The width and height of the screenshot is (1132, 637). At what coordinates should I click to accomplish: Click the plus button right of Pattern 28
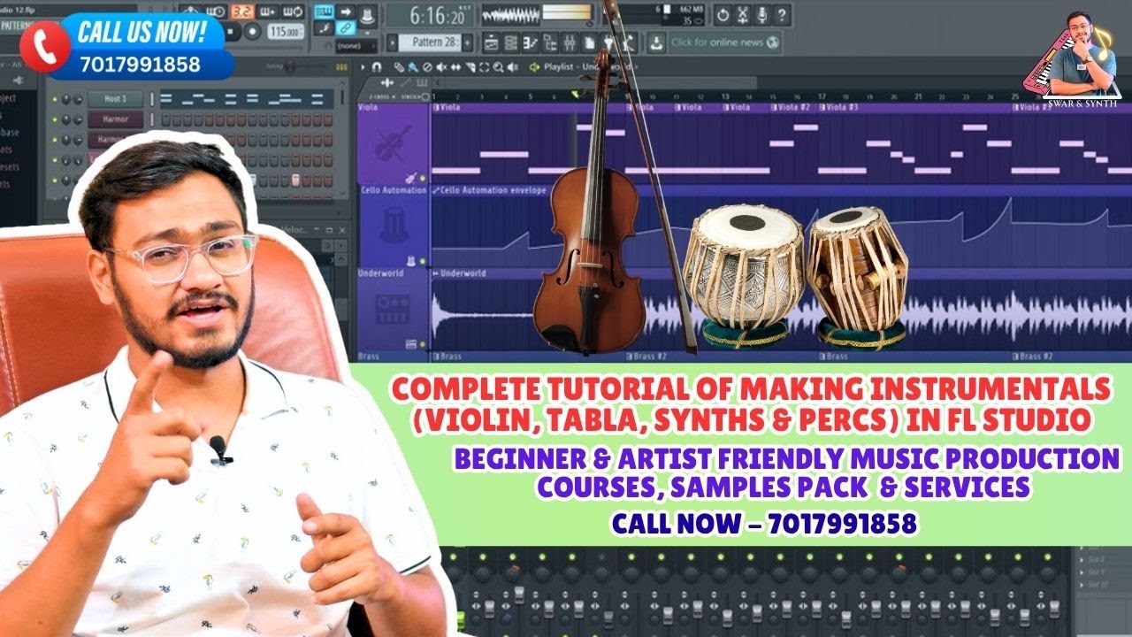click(x=468, y=42)
